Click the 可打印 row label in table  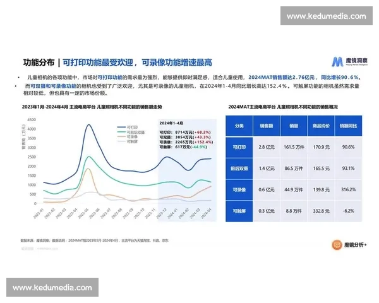coord(239,147)
